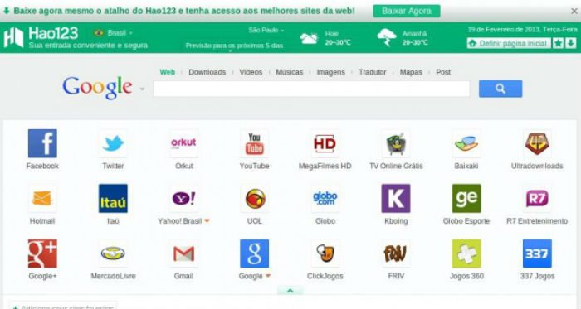This screenshot has width=581, height=309.
Task: Open the 337 Jogos icon
Action: coord(537,253)
